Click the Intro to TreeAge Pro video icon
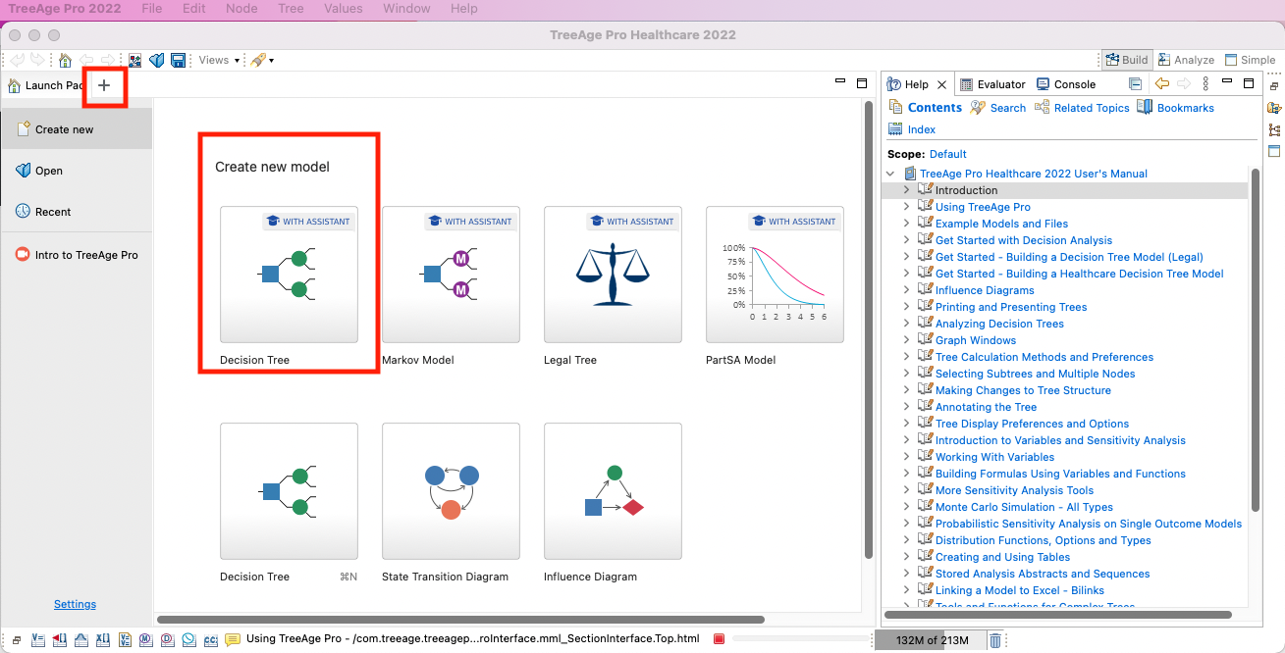This screenshot has width=1285, height=653. (24, 254)
